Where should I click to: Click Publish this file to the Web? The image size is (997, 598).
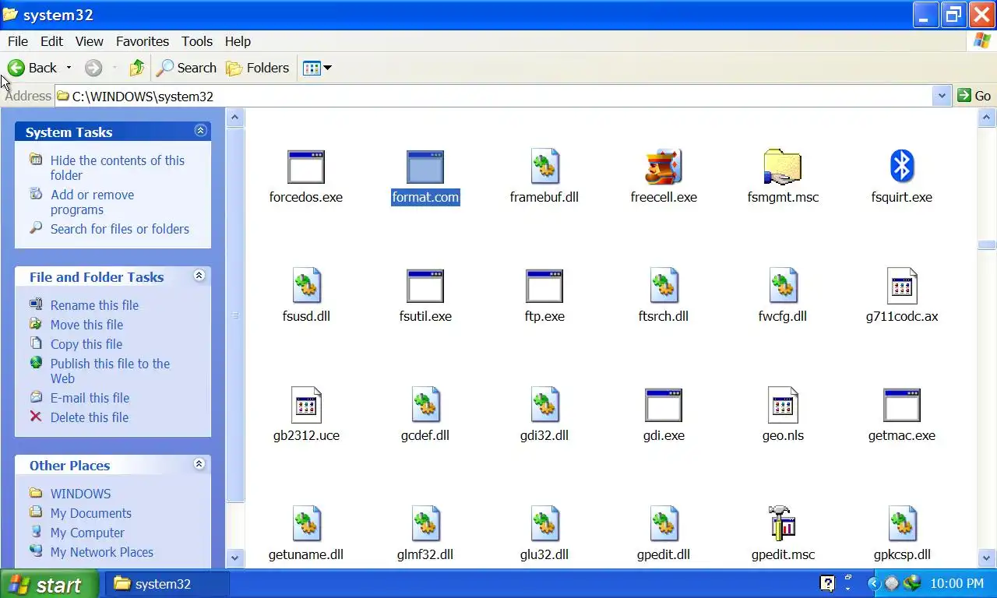pos(110,371)
